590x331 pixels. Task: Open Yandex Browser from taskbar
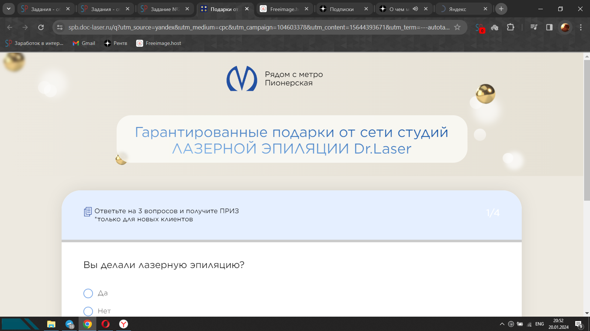click(x=124, y=324)
